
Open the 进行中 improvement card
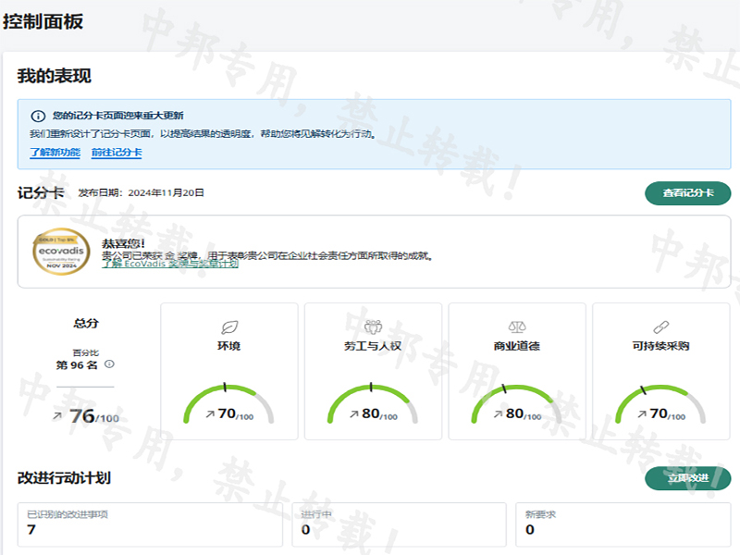click(401, 524)
